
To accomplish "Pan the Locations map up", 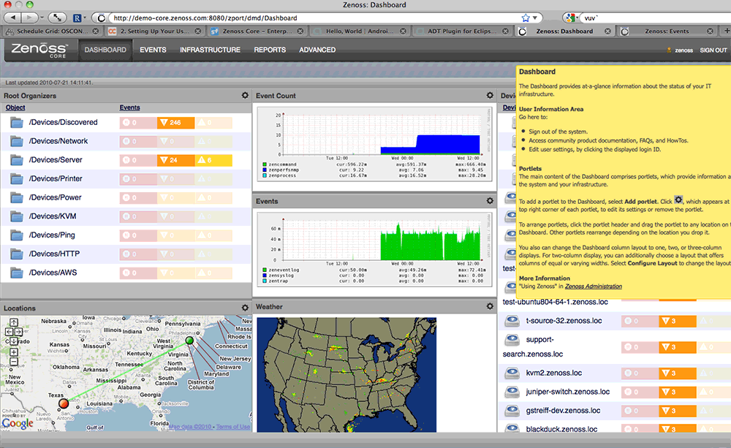I will pyautogui.click(x=13, y=322).
